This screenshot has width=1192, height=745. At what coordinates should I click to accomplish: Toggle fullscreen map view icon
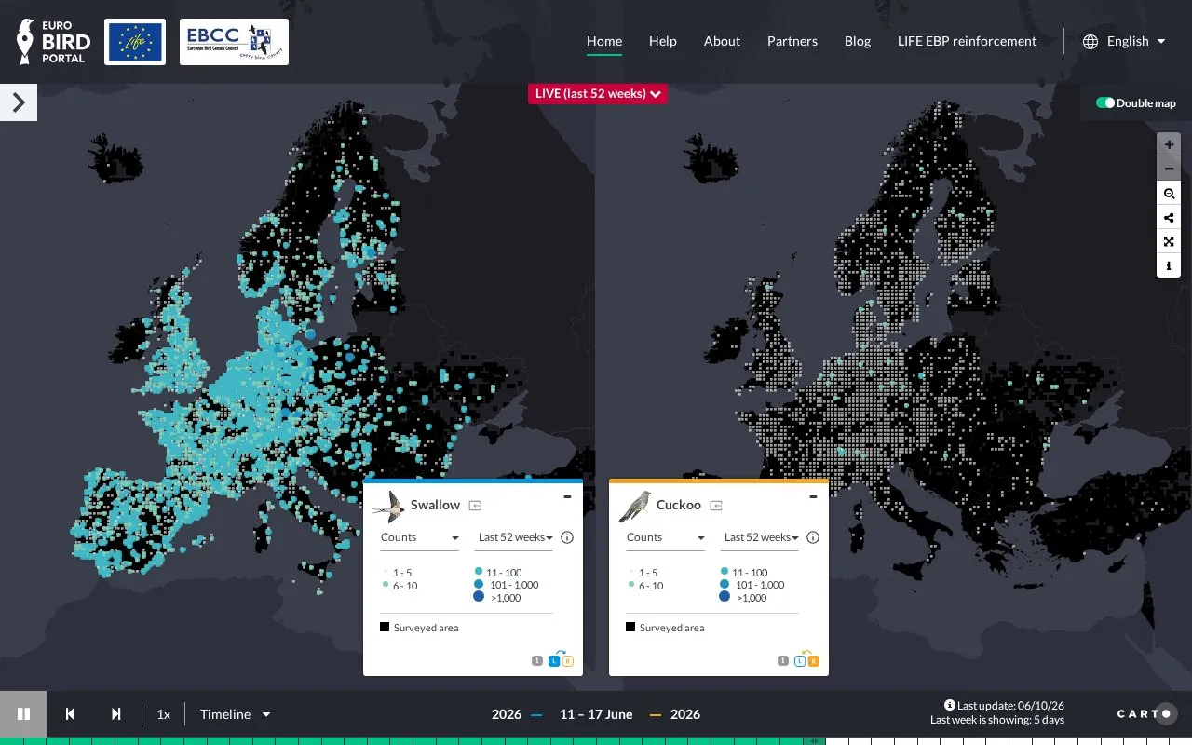point(1169,242)
